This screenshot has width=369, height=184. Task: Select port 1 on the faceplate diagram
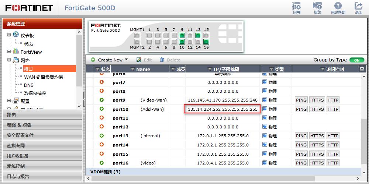click(149, 36)
